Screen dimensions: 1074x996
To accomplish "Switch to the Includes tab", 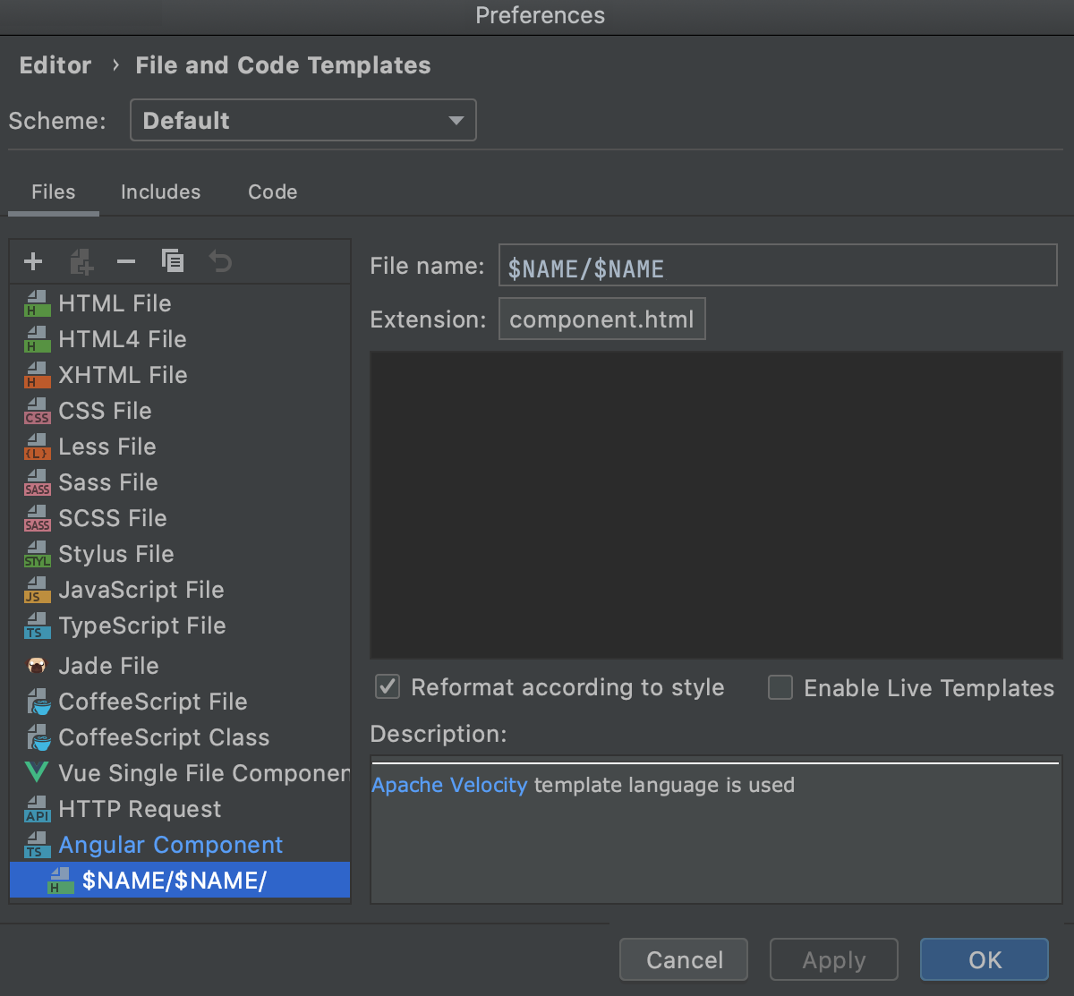I will pos(160,192).
